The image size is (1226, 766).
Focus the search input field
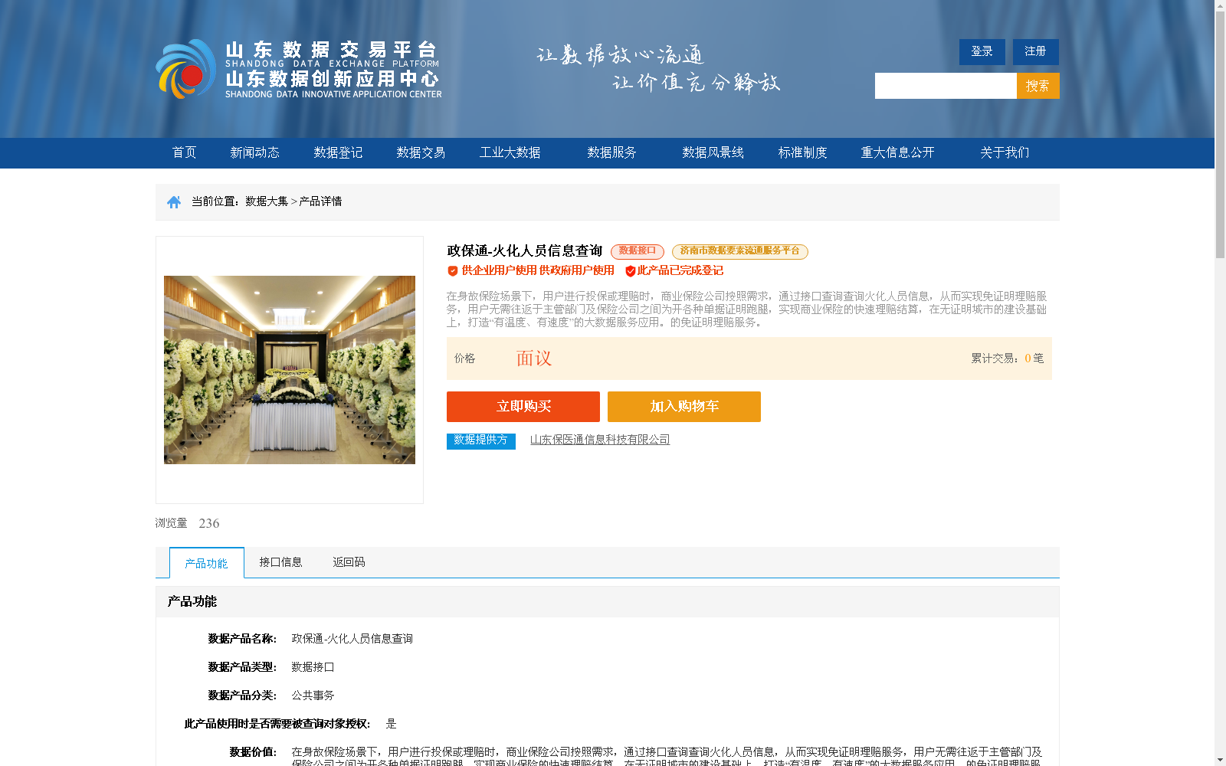pyautogui.click(x=946, y=86)
